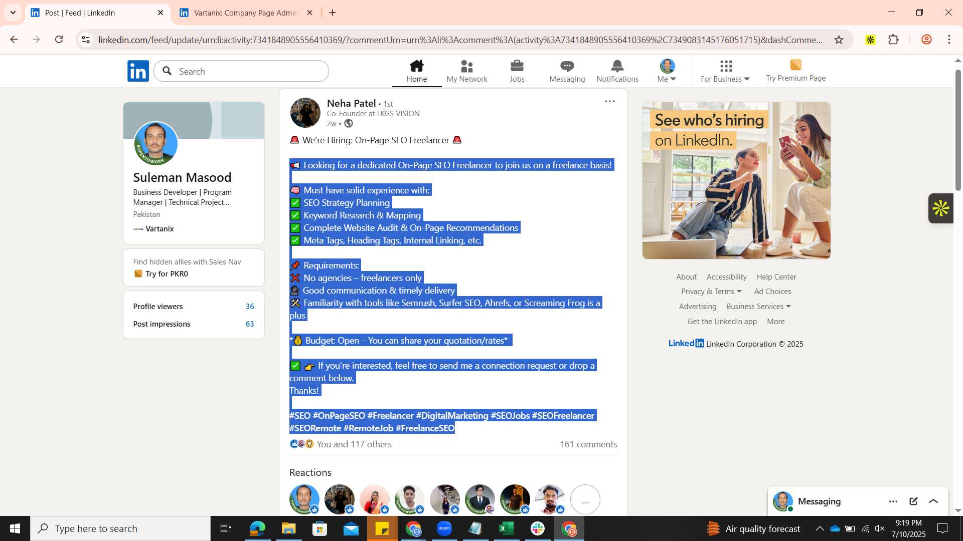Click Try for PKR0 offer
Viewport: 963px width, 541px height.
click(x=167, y=274)
